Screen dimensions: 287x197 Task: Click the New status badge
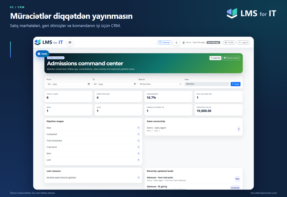(237, 179)
